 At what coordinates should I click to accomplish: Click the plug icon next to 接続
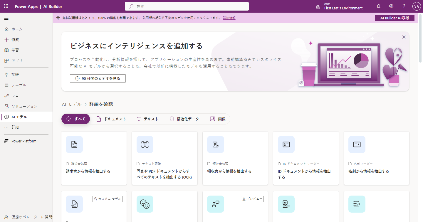coord(7,75)
